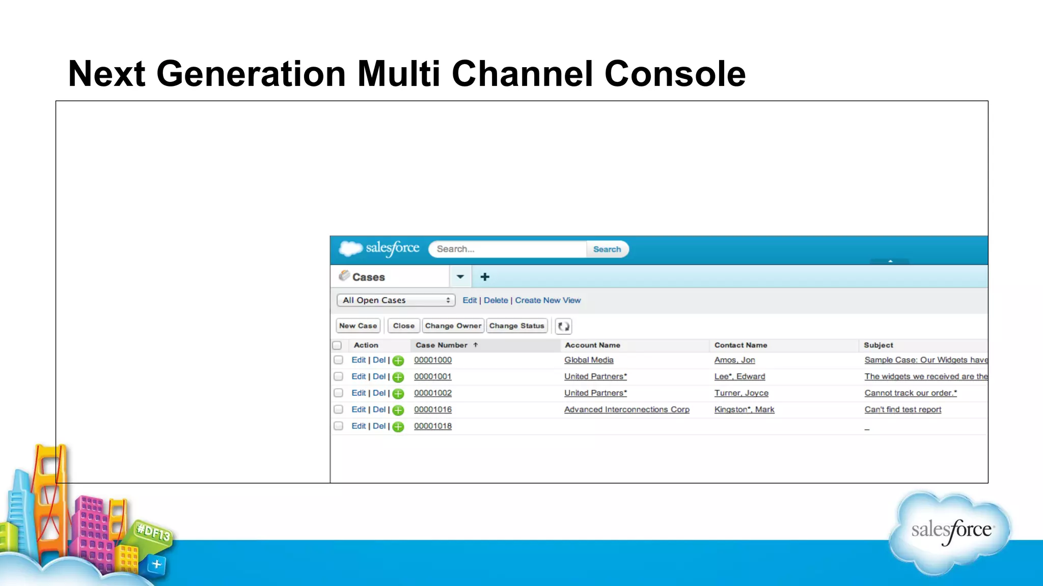Check the box for case 00001016
This screenshot has width=1043, height=586.
pyautogui.click(x=338, y=409)
